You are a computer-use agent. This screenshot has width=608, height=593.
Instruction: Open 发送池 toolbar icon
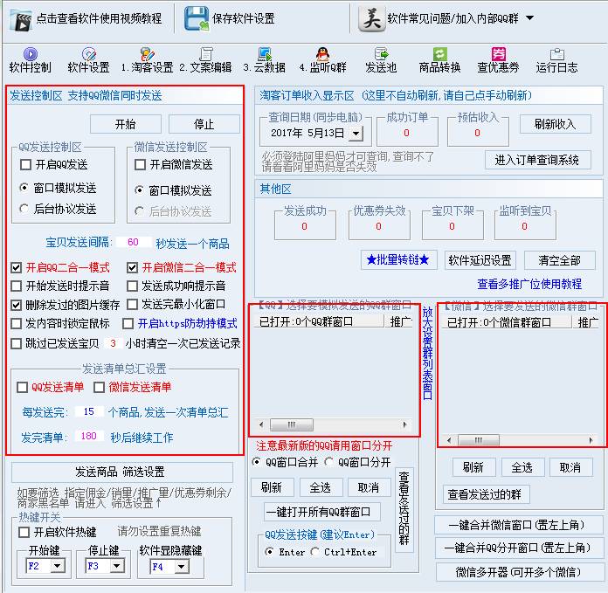(381, 54)
